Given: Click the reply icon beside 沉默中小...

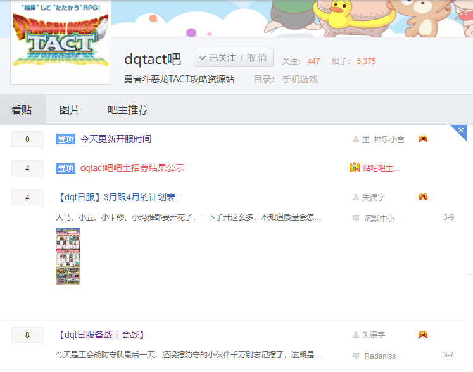Looking at the screenshot, I should [x=356, y=218].
